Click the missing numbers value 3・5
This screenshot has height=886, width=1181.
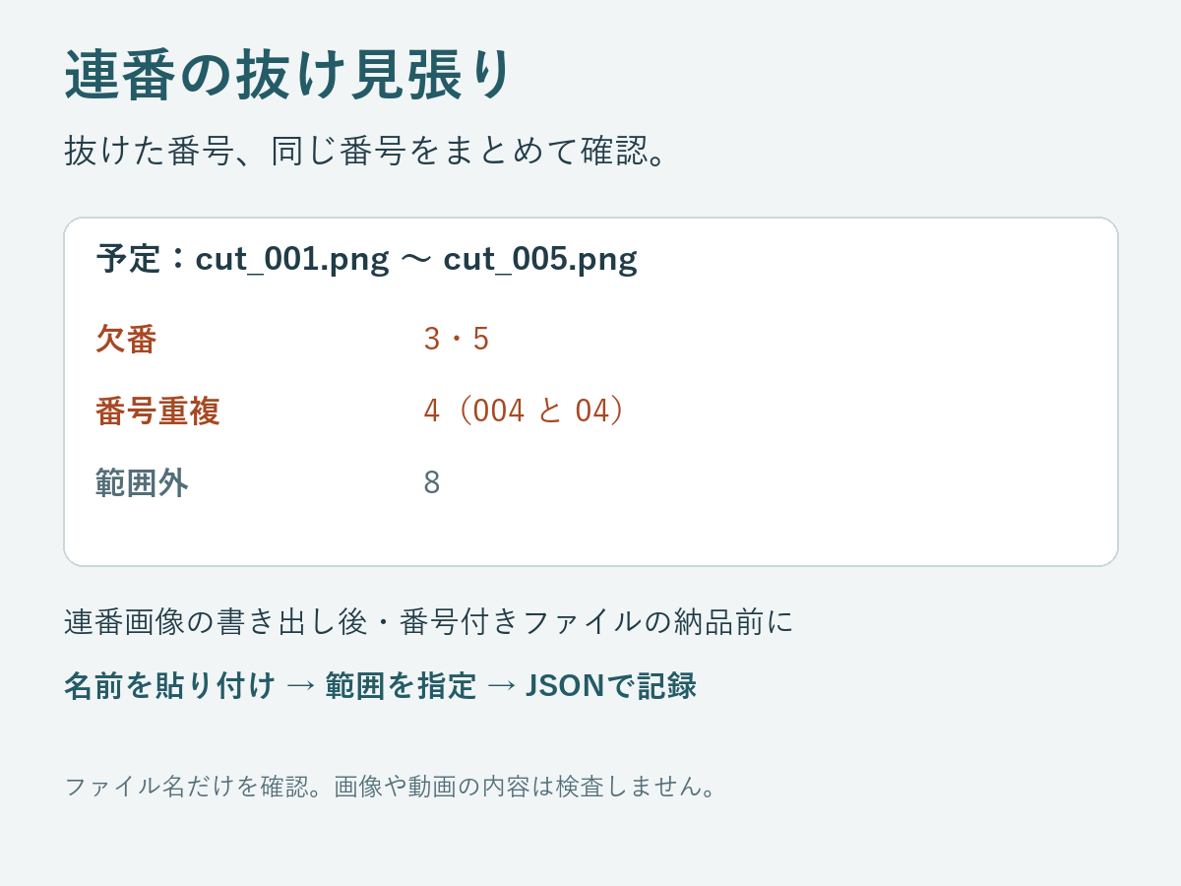[x=456, y=339]
